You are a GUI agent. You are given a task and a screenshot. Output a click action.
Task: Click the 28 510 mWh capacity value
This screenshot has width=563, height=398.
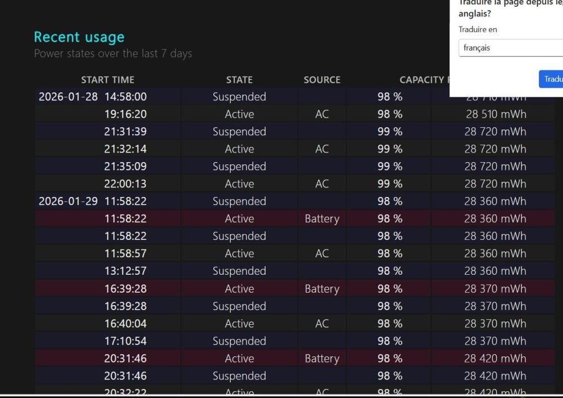coord(495,114)
